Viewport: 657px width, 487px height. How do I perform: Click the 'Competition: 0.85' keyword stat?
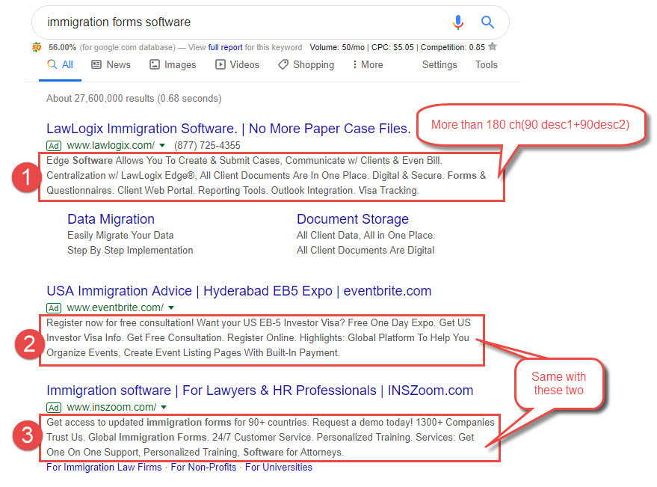(452, 47)
